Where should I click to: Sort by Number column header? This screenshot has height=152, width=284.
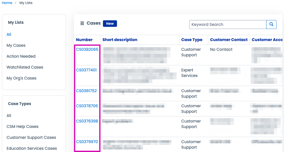click(x=84, y=40)
